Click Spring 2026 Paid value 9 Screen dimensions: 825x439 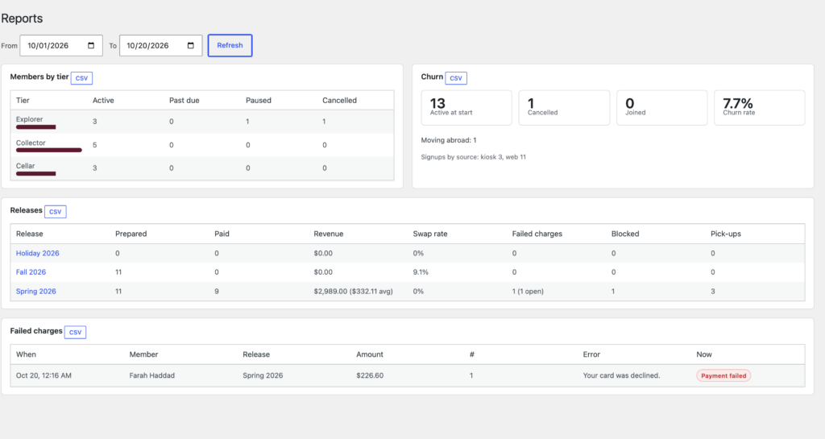pyautogui.click(x=216, y=292)
